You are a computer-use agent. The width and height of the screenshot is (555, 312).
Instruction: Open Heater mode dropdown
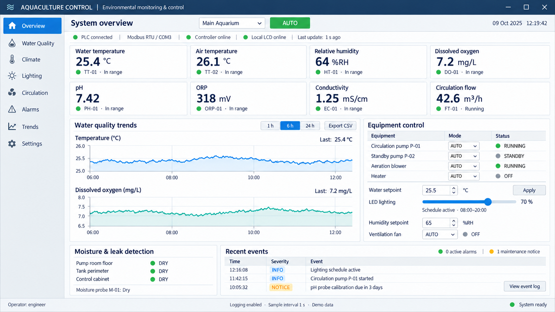pyautogui.click(x=463, y=176)
